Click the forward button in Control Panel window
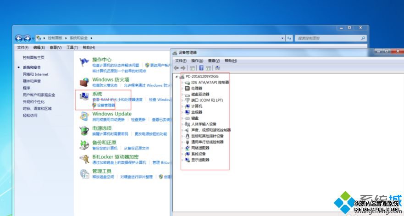The width and height of the screenshot is (404, 216). [27, 39]
